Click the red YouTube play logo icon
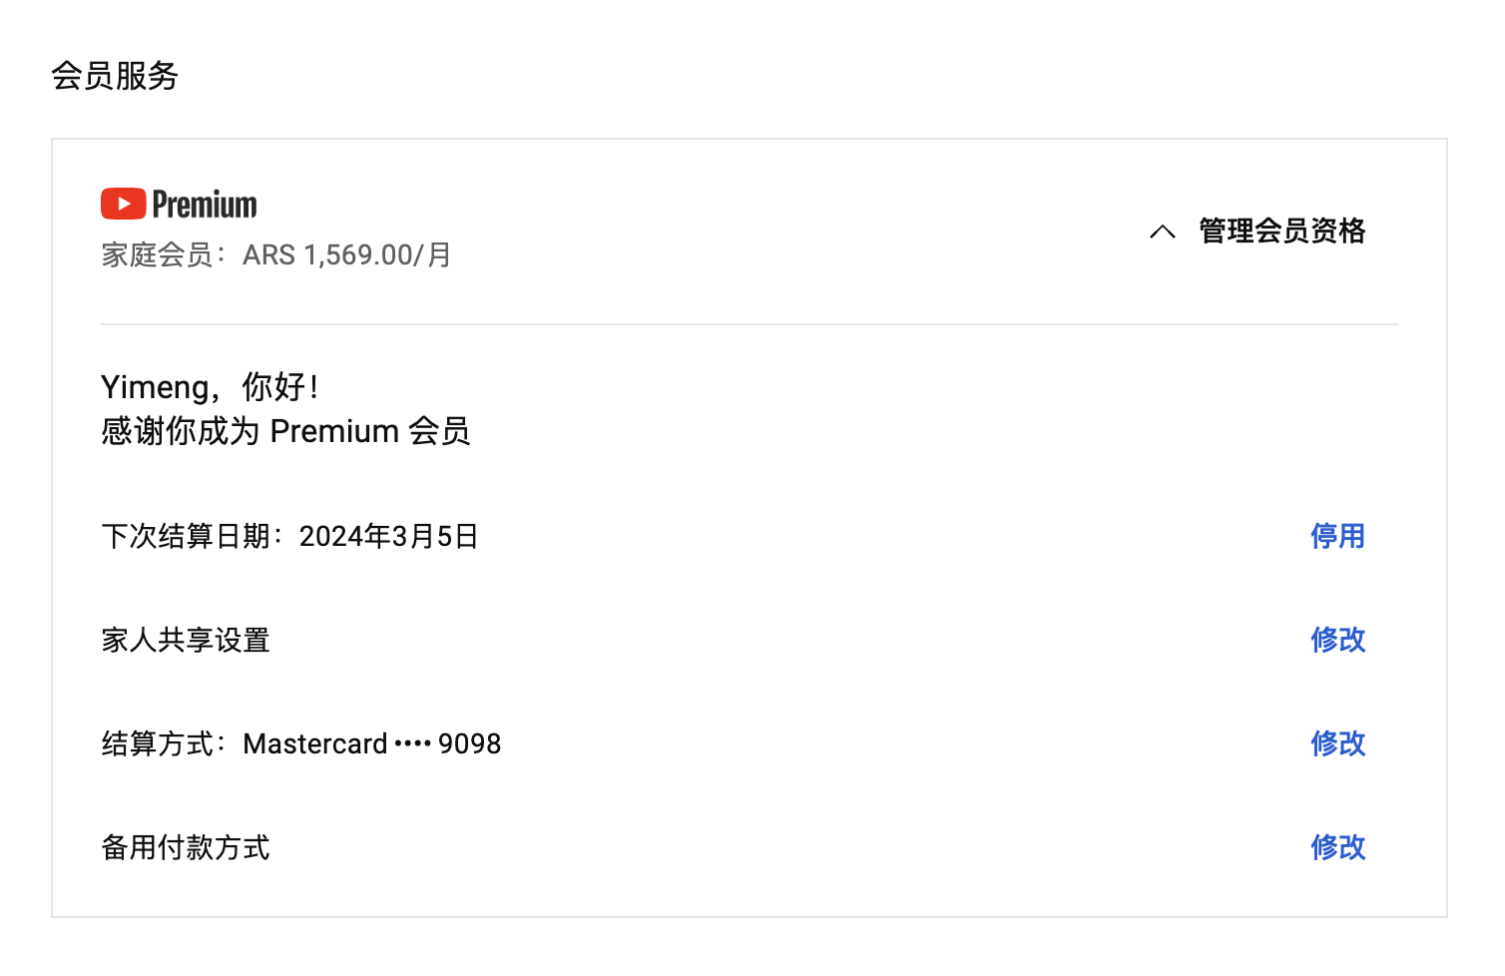1505x976 pixels. pyautogui.click(x=123, y=205)
